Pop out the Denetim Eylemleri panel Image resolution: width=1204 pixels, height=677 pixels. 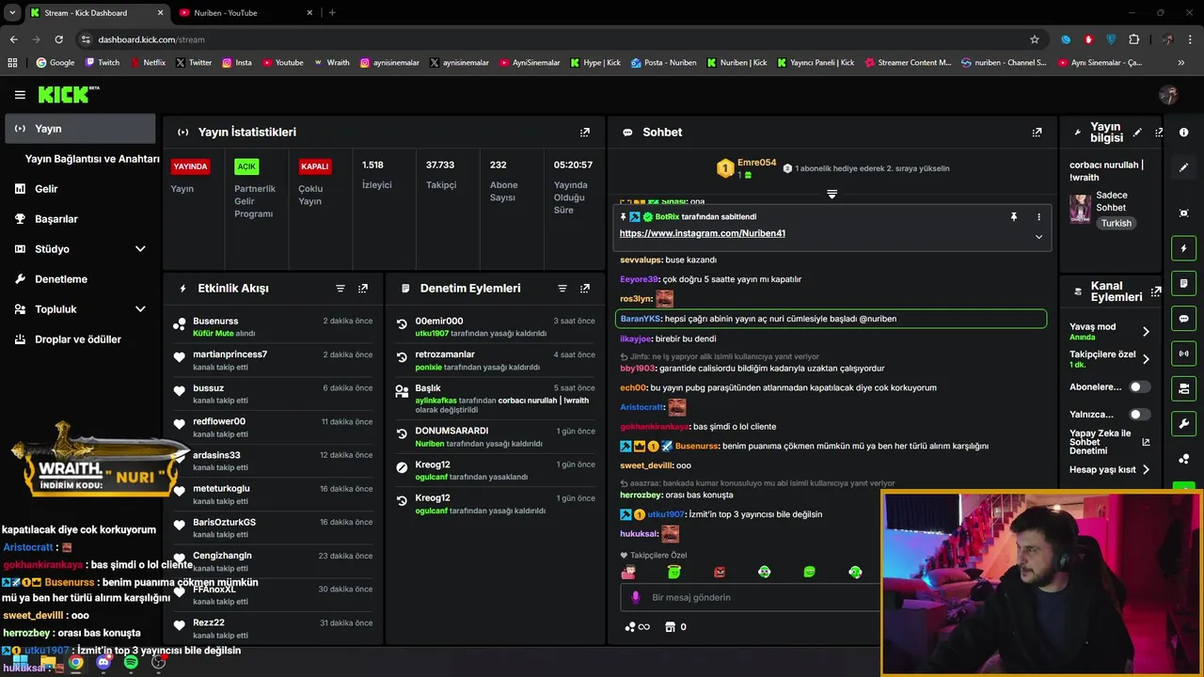tap(585, 289)
